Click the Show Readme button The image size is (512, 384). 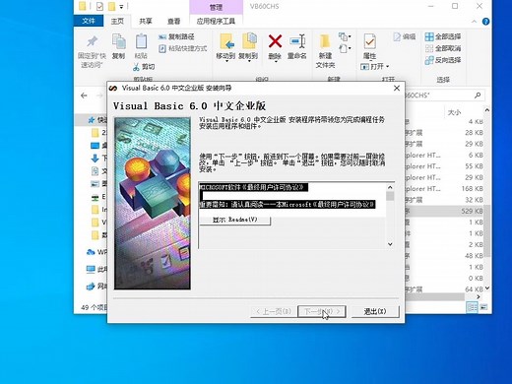coord(235,220)
